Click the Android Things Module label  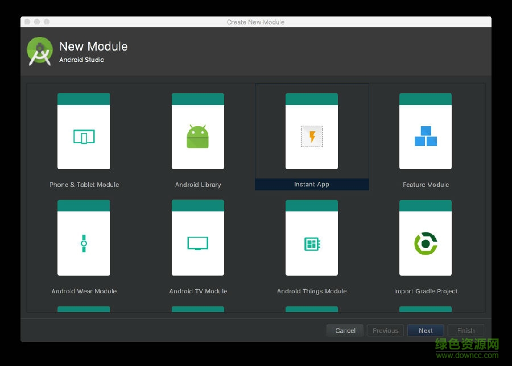coord(312,292)
